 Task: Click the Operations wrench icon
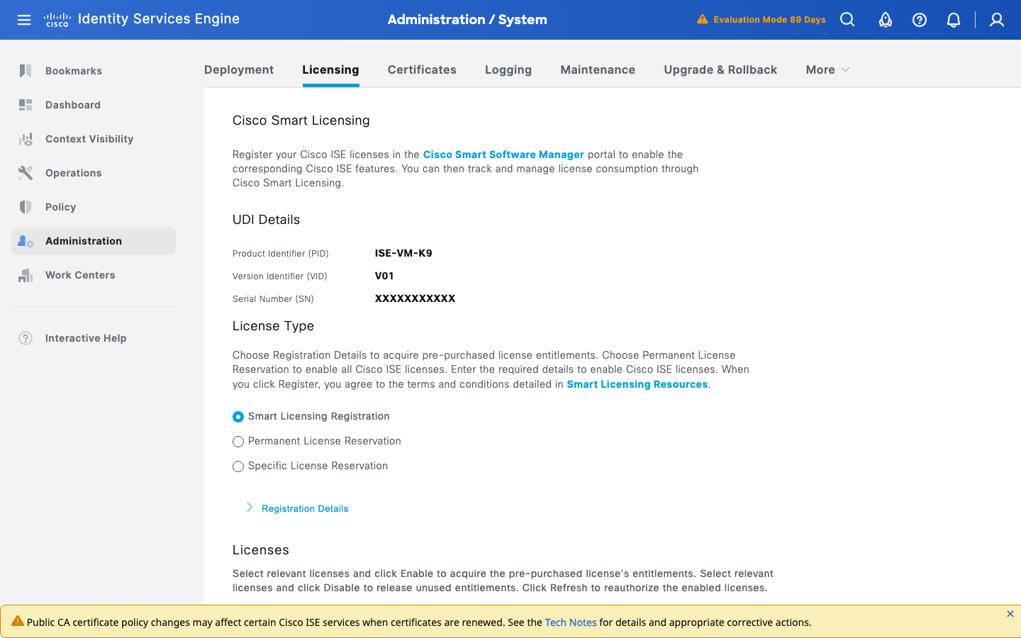(x=26, y=173)
